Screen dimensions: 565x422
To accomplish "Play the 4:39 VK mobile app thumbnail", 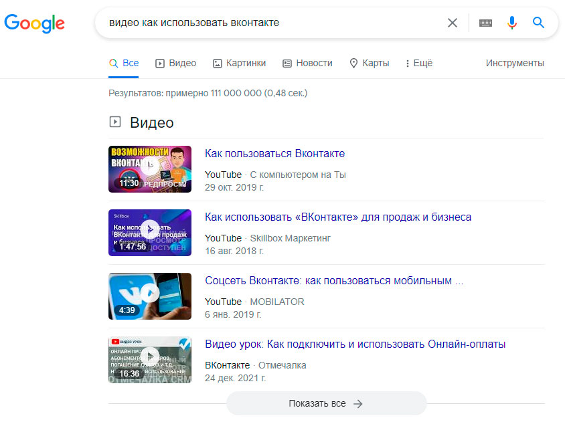I will pos(150,296).
